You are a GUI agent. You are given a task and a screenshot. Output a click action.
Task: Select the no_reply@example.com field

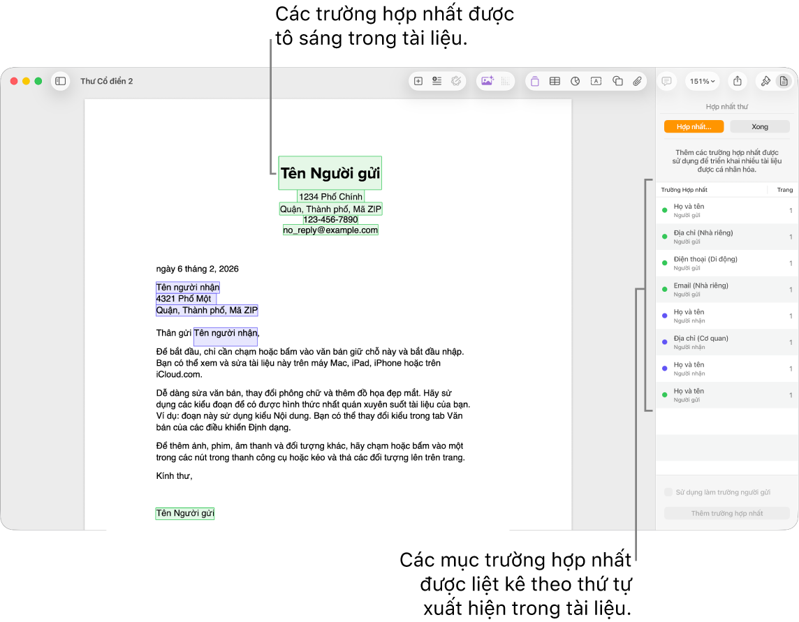click(x=331, y=230)
